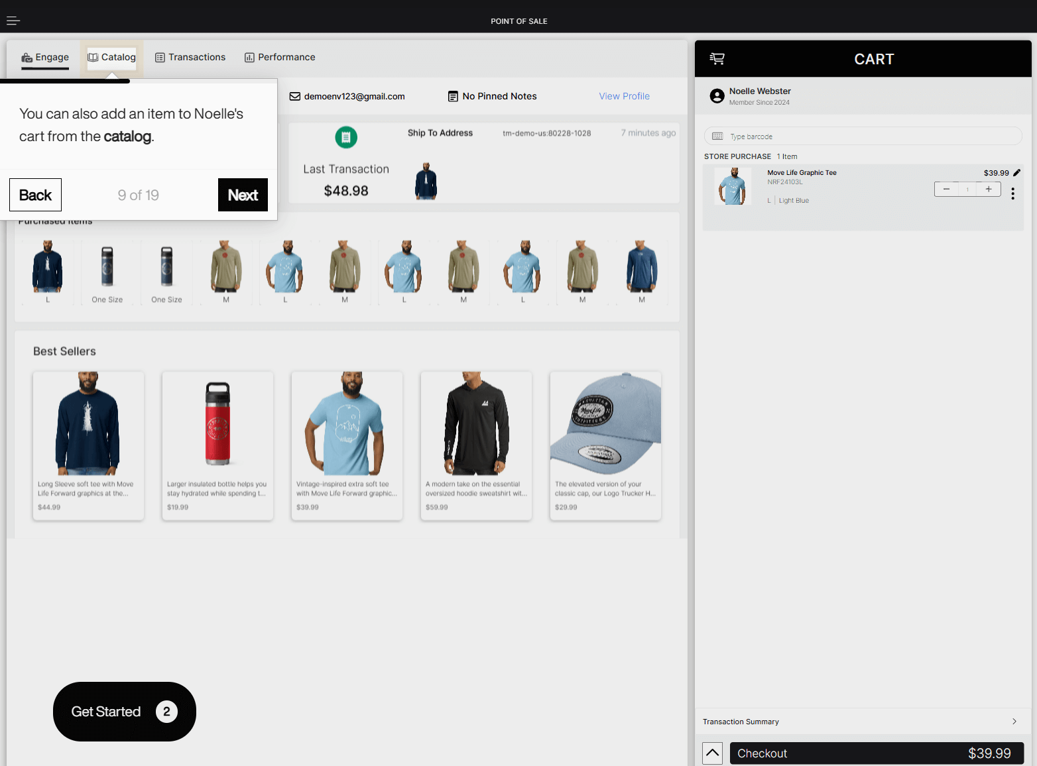Click demoenv123@gmail.com email address

pyautogui.click(x=354, y=96)
